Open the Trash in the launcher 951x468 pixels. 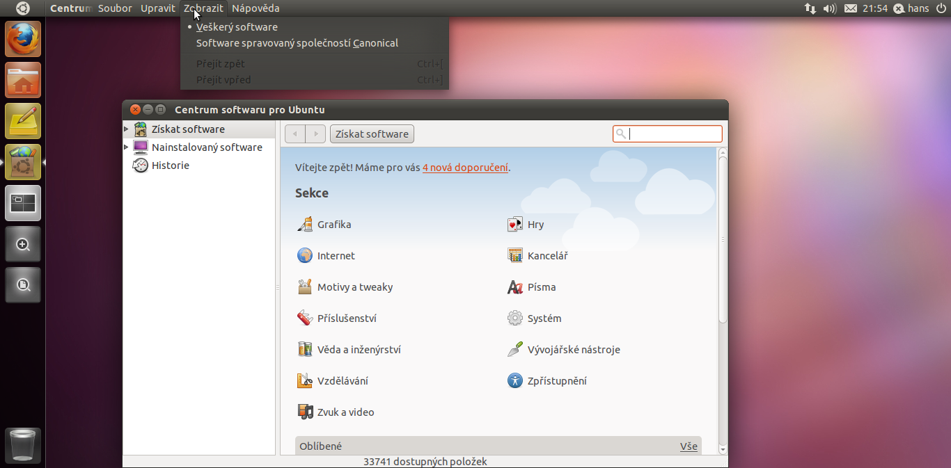tap(24, 446)
